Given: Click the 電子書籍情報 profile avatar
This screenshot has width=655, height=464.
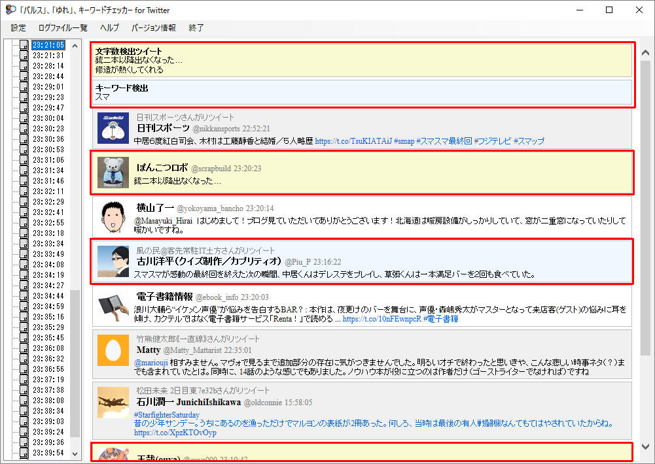Looking at the screenshot, I should click(x=113, y=306).
